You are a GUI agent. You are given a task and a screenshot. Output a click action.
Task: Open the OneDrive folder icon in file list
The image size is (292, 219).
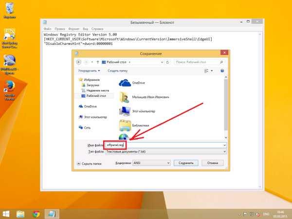tap(125, 83)
